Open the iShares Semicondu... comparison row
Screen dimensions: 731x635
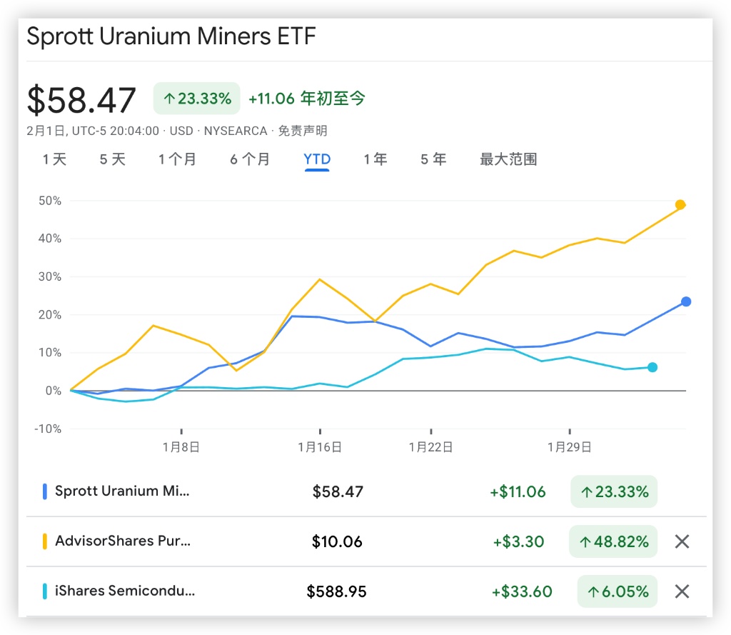tap(124, 591)
